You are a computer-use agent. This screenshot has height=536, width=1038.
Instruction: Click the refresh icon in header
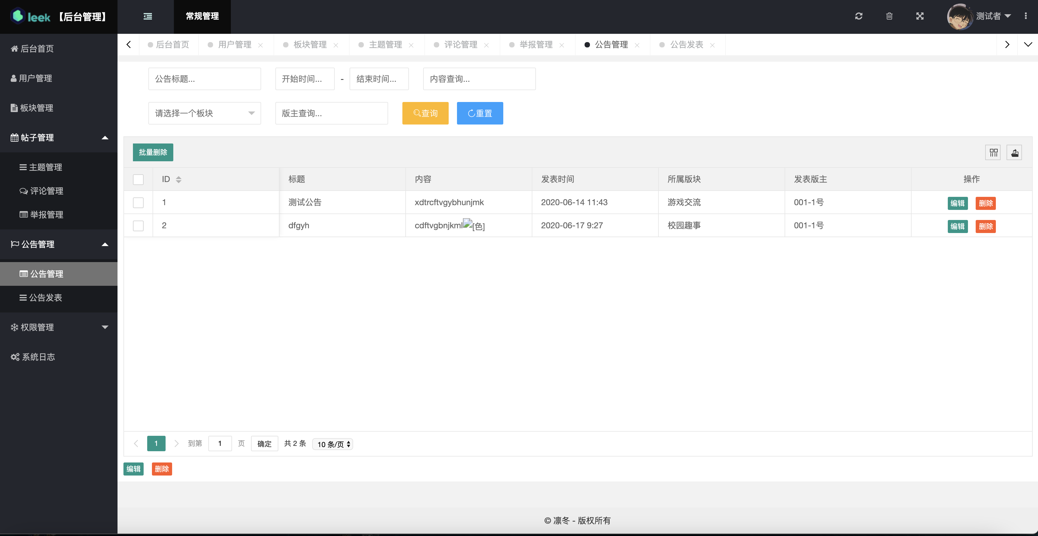pyautogui.click(x=859, y=16)
